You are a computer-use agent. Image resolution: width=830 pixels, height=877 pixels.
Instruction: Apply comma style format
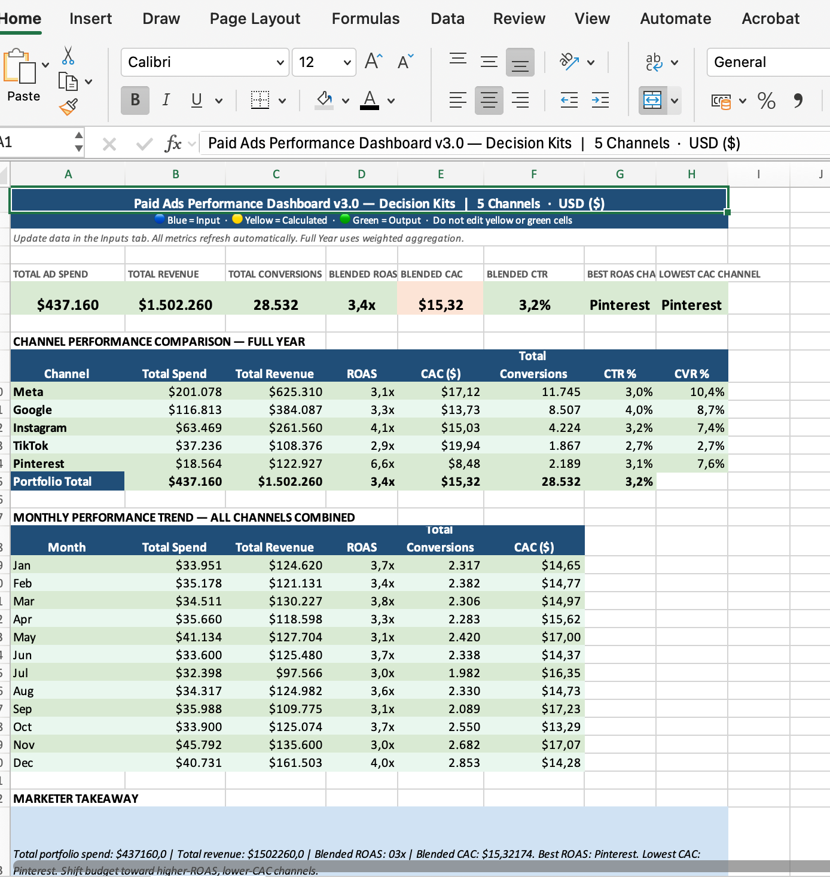(x=798, y=100)
